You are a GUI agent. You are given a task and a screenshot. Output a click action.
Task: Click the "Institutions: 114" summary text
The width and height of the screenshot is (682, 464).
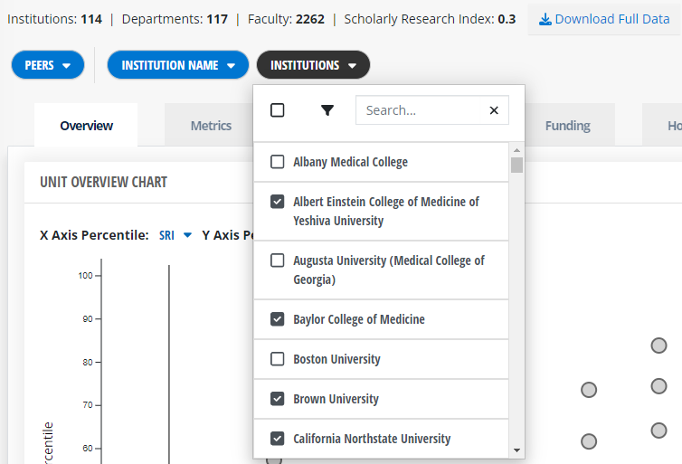(54, 19)
